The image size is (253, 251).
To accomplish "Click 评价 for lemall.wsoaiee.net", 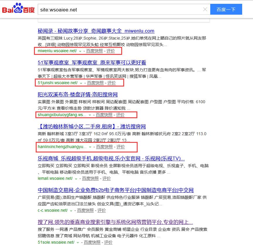I will [107, 179].
